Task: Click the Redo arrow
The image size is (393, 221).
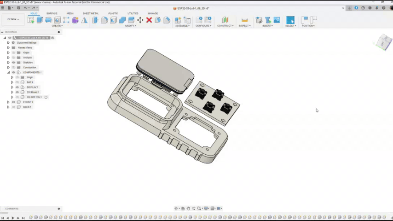Action: (x=34, y=8)
